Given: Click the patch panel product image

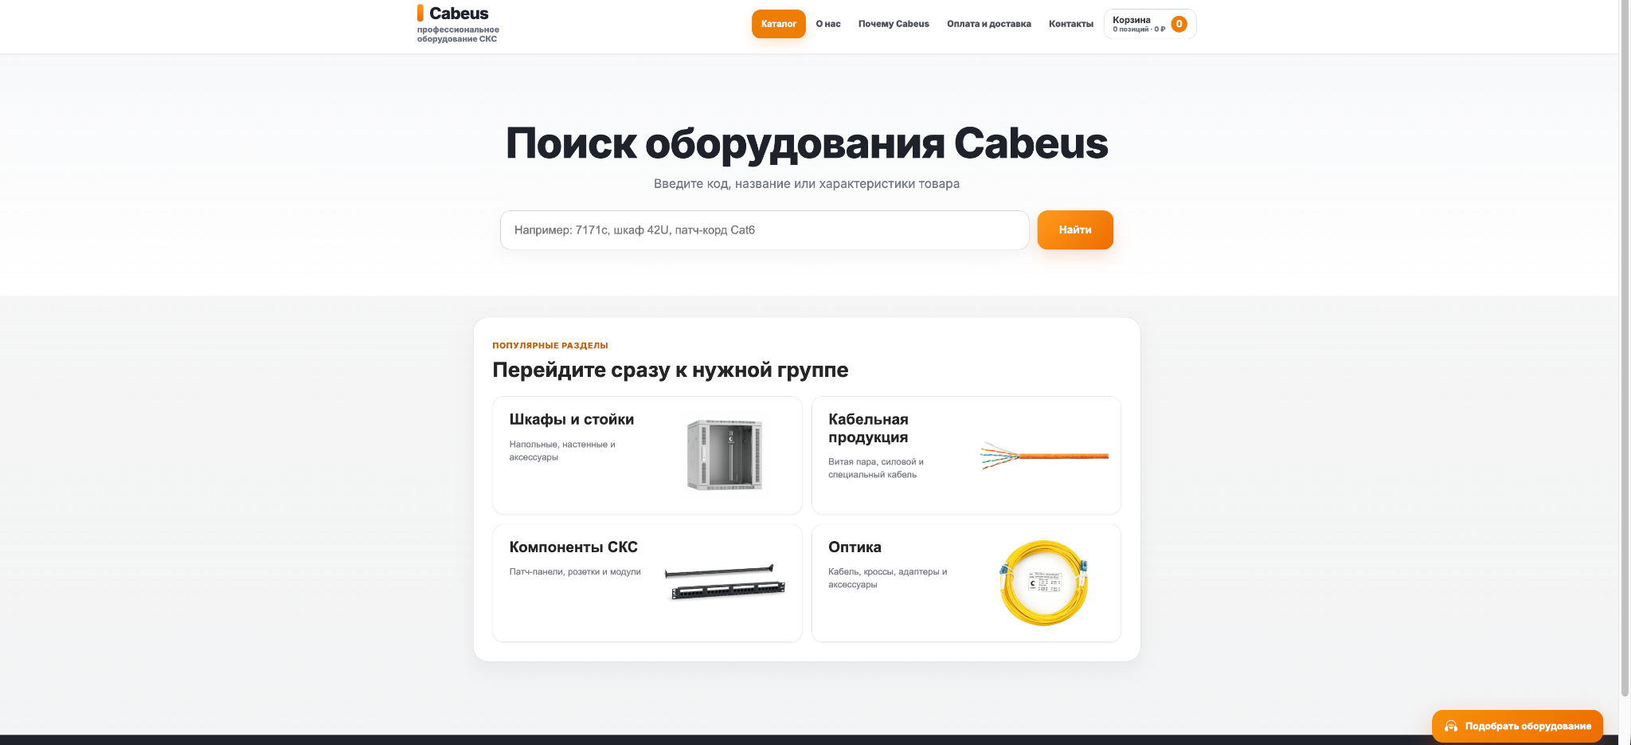Looking at the screenshot, I should (x=725, y=582).
